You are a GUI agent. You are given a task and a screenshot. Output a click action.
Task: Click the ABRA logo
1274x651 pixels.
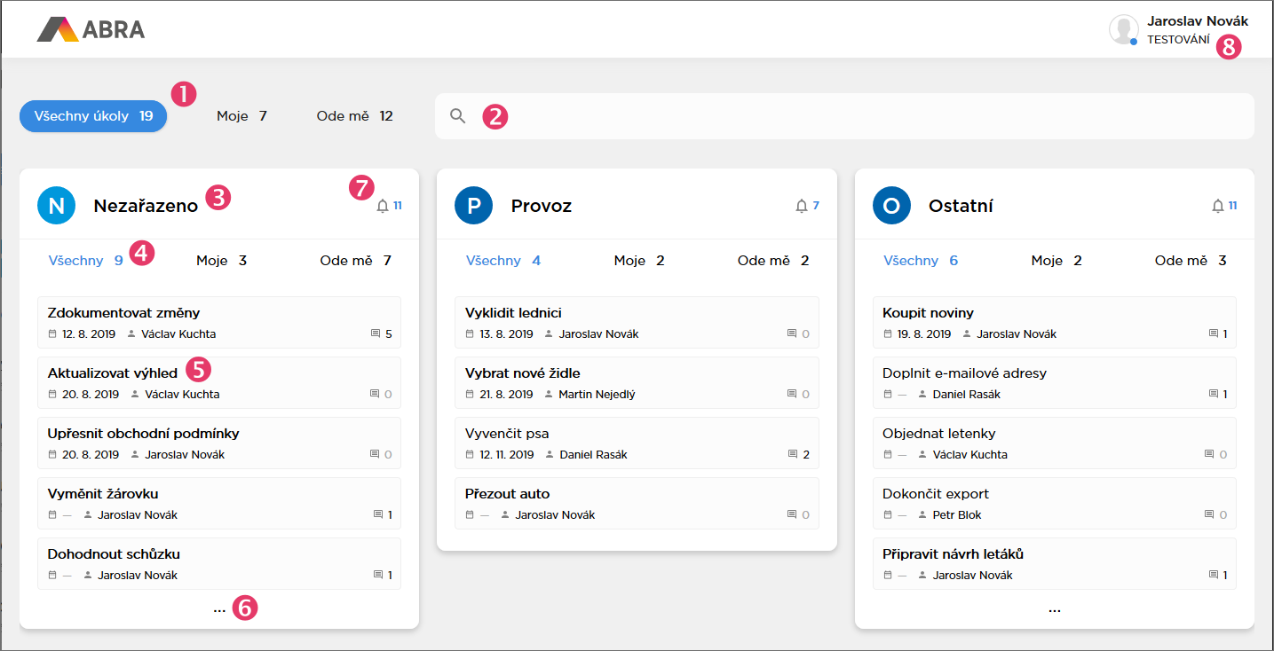tap(91, 29)
